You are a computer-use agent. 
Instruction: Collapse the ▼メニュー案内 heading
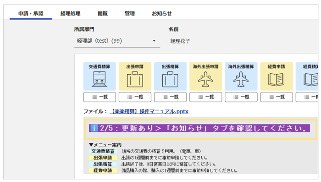click(105, 145)
